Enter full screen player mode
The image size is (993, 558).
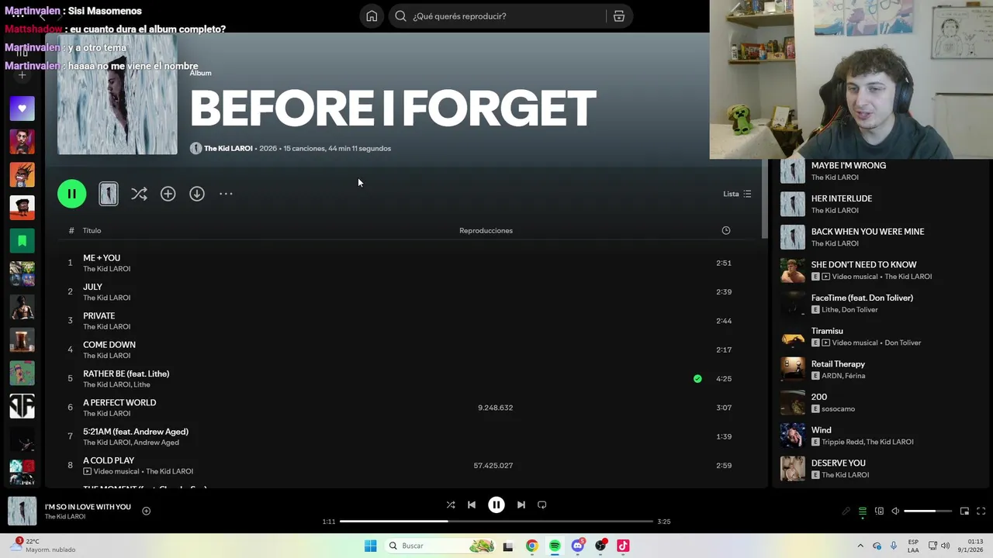981,511
